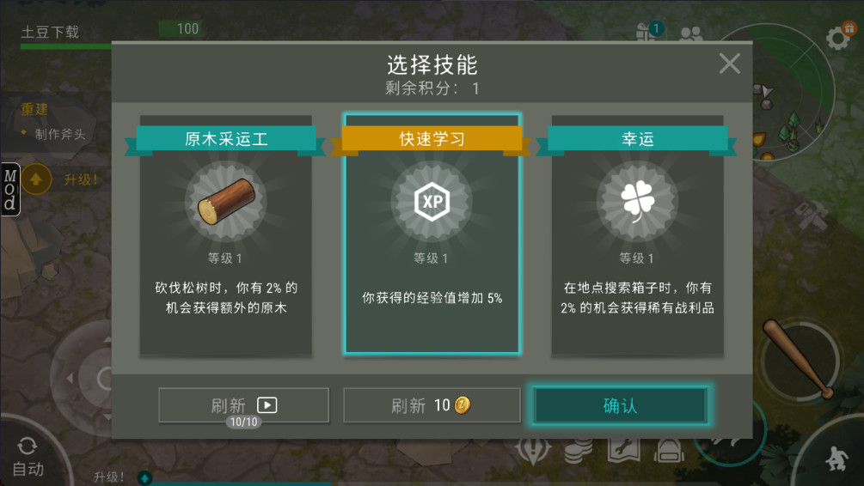Open the friends group icon
Viewport: 864px width, 486px height.
[691, 34]
